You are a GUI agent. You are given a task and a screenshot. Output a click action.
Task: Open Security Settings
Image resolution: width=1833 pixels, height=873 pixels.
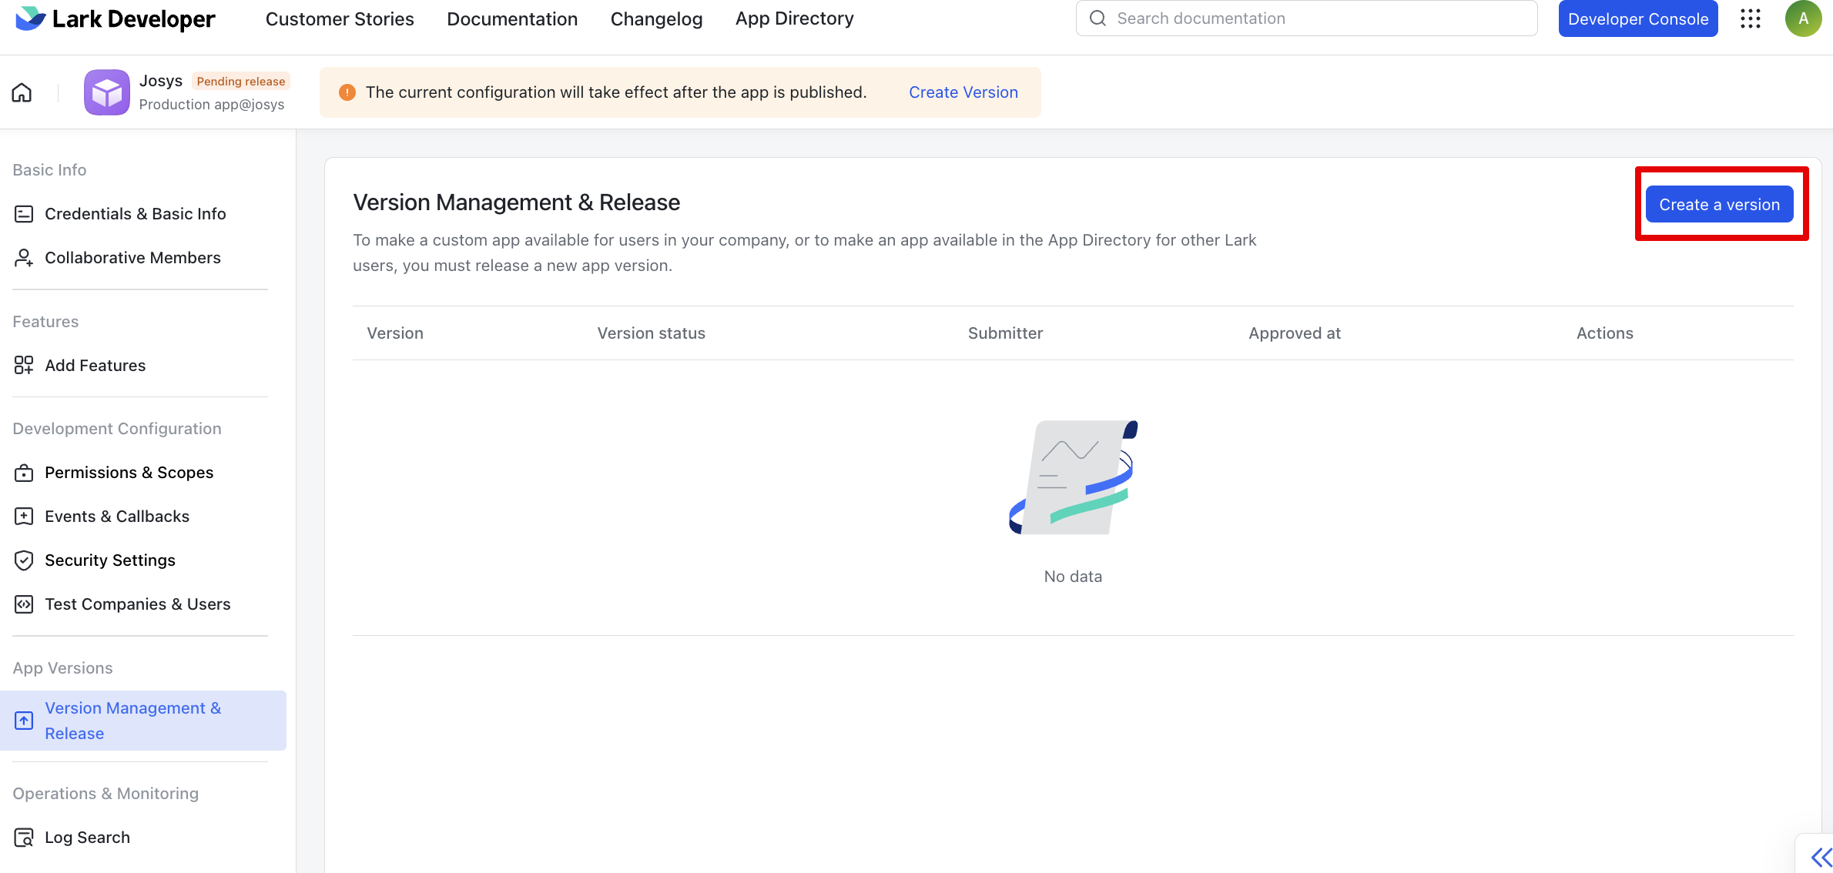point(109,560)
